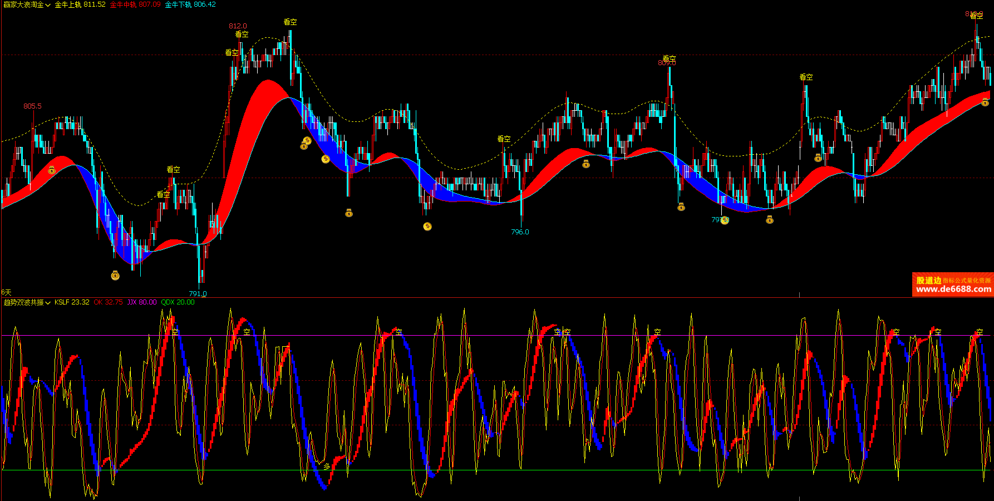Click the 791.0 low price marker

pyautogui.click(x=198, y=293)
